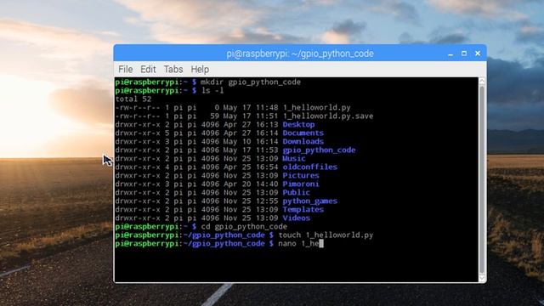Screen dimensions: 544x306
Task: Click the Music directory name
Action: tap(294, 159)
